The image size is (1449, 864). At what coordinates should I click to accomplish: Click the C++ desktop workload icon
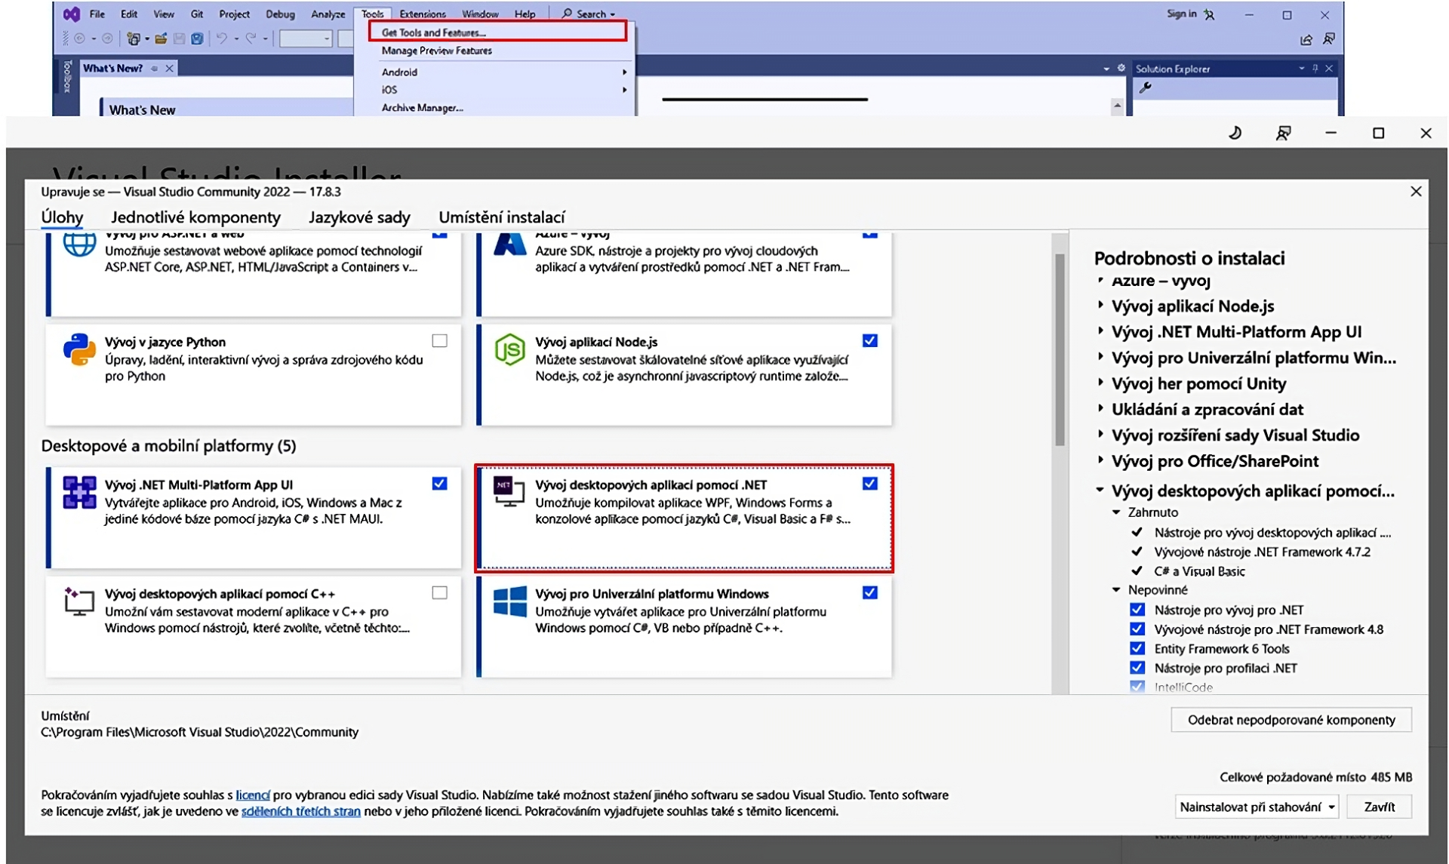pos(79,601)
